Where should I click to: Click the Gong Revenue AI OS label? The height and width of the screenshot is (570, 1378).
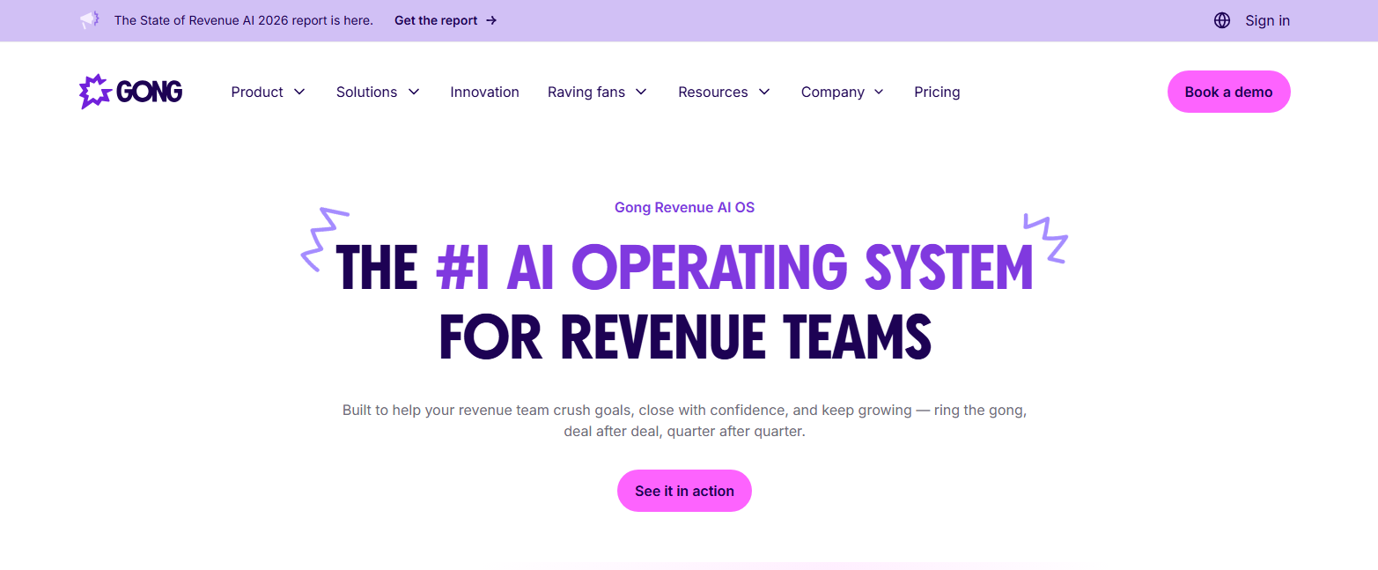pyautogui.click(x=684, y=207)
